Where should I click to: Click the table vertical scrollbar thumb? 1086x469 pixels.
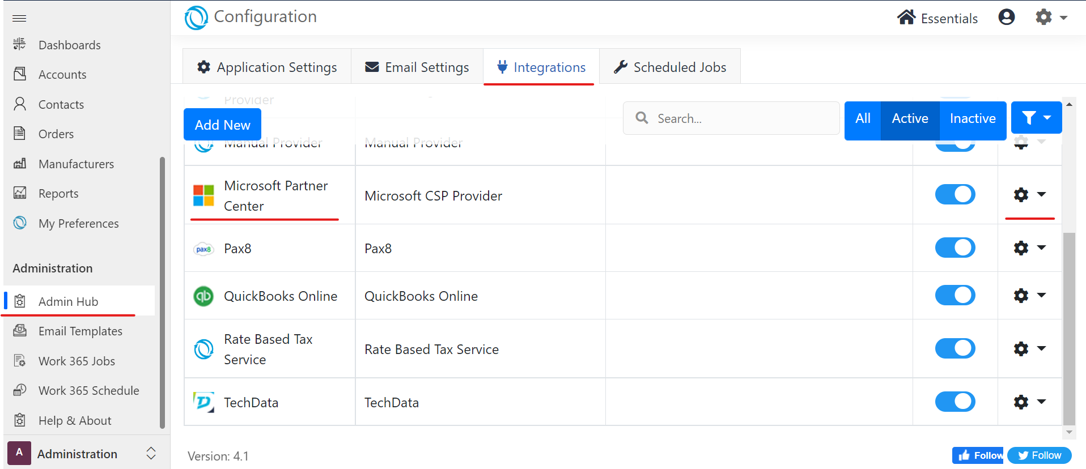[x=1069, y=329]
